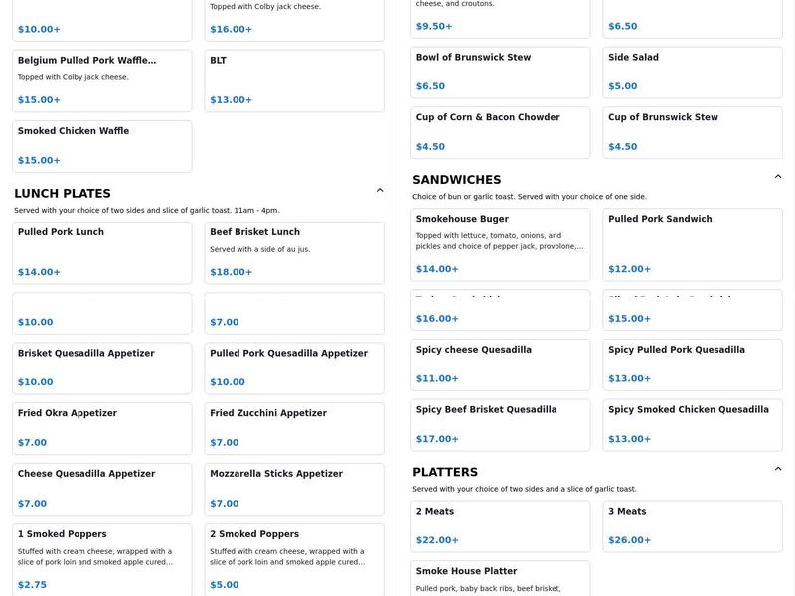795x596 pixels.
Task: Open Belgium Pulled Pork Waffle item
Action: tap(101, 80)
